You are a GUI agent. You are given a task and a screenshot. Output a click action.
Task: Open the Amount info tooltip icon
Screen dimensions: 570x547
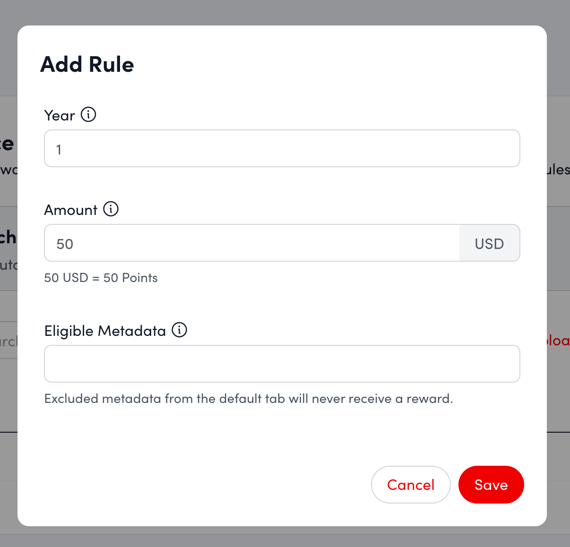pos(111,209)
